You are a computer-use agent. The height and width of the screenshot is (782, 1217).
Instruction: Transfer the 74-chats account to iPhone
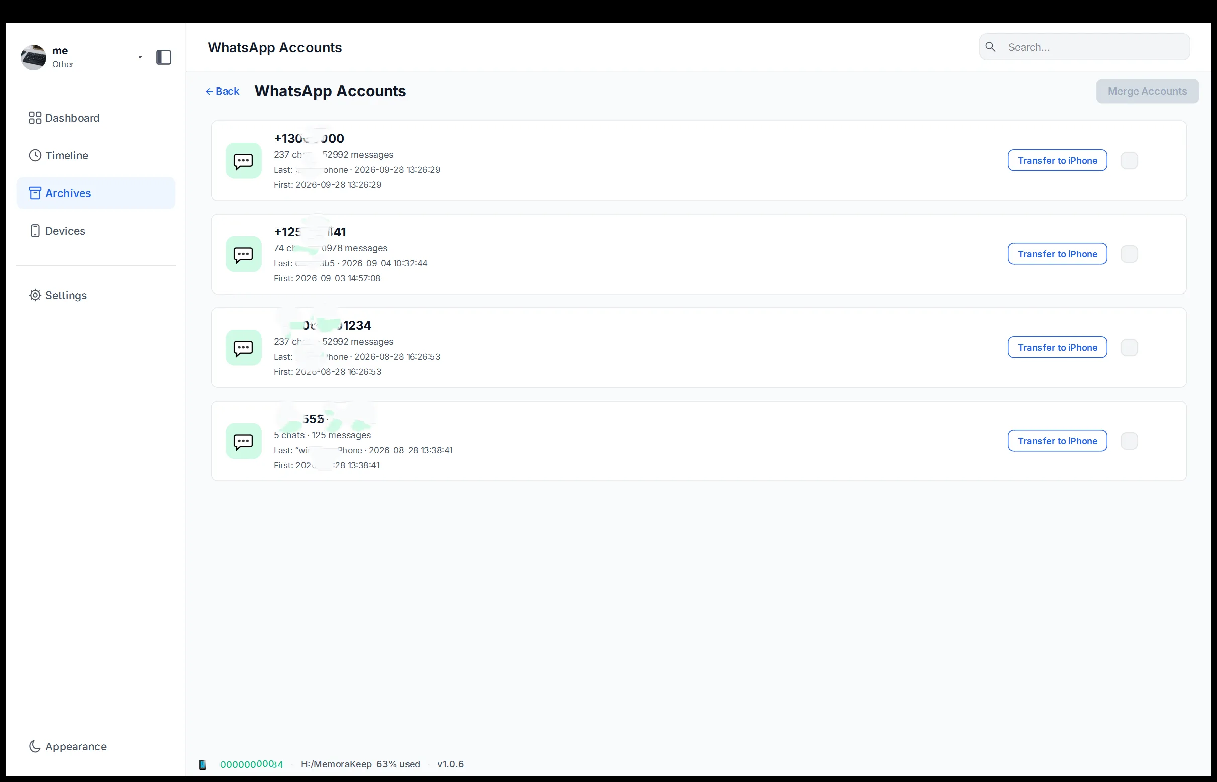[x=1057, y=254]
